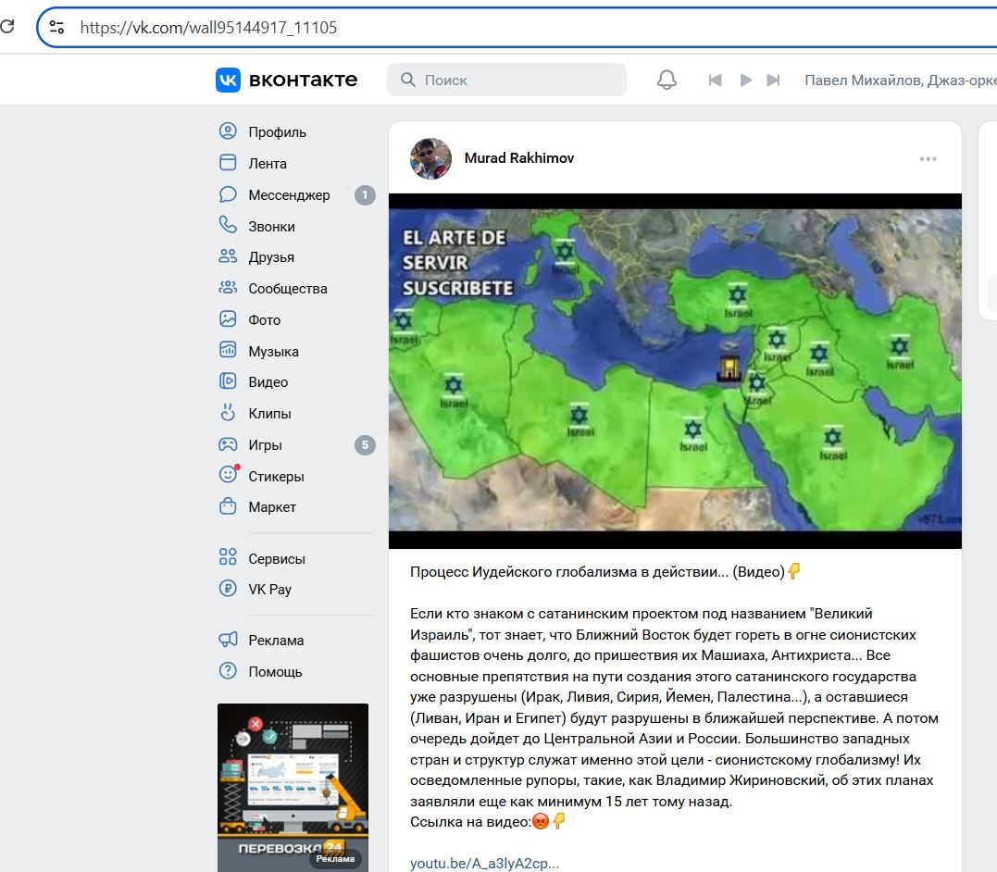Open the Маркет bag icon
The width and height of the screenshot is (997, 872).
click(x=228, y=506)
